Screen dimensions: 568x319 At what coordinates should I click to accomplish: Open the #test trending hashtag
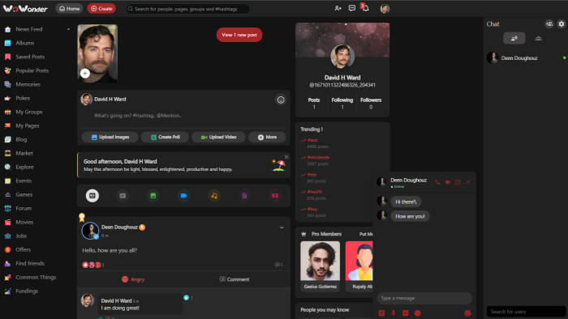click(x=312, y=140)
